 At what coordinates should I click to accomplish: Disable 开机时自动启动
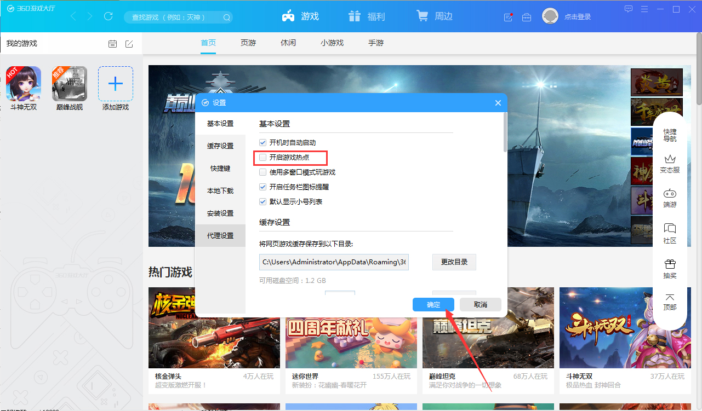click(262, 142)
